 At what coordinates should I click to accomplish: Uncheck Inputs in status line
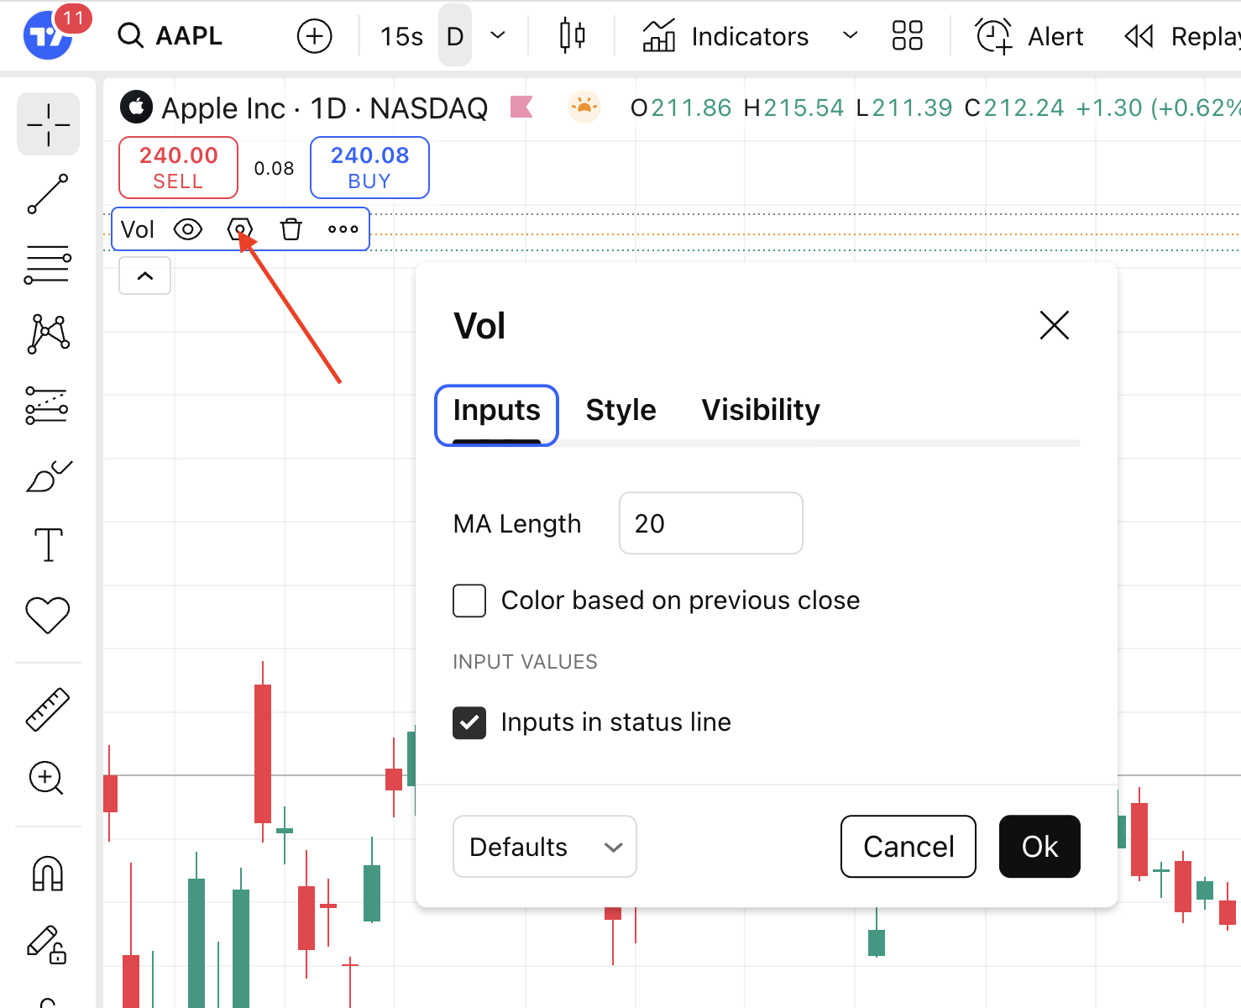469,722
